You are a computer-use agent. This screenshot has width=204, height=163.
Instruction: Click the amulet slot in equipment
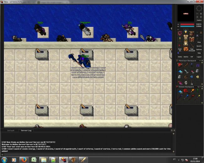tap(180, 33)
